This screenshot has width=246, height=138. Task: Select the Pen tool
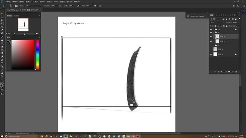click(x=2, y=60)
